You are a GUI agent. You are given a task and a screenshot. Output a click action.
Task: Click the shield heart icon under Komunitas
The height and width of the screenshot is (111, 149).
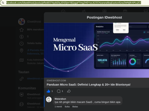tap(21, 95)
